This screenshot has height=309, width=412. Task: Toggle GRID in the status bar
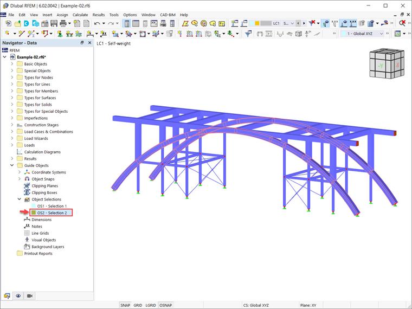click(x=138, y=305)
